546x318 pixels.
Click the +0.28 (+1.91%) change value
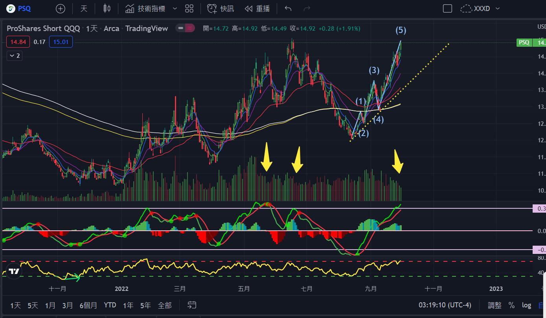point(339,28)
